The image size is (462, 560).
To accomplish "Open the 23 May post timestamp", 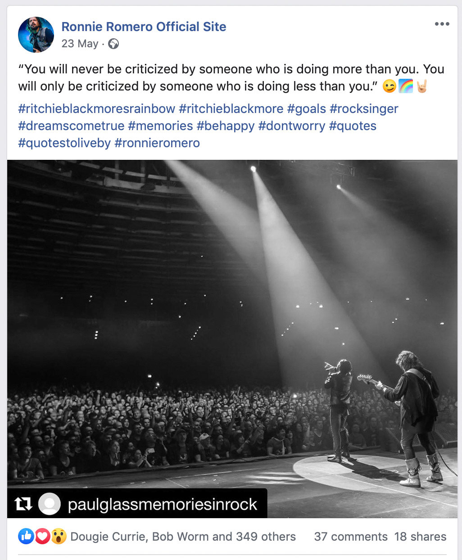I will (x=80, y=44).
